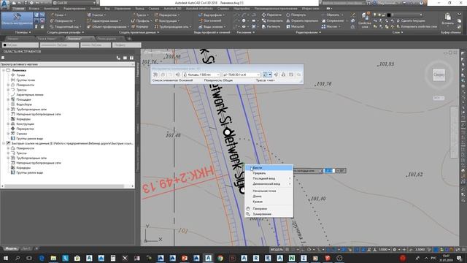The width and height of the screenshot is (467, 263).
Task: Expand the Поверхности node under Линейка drawing
Action: pyautogui.click(x=8, y=85)
